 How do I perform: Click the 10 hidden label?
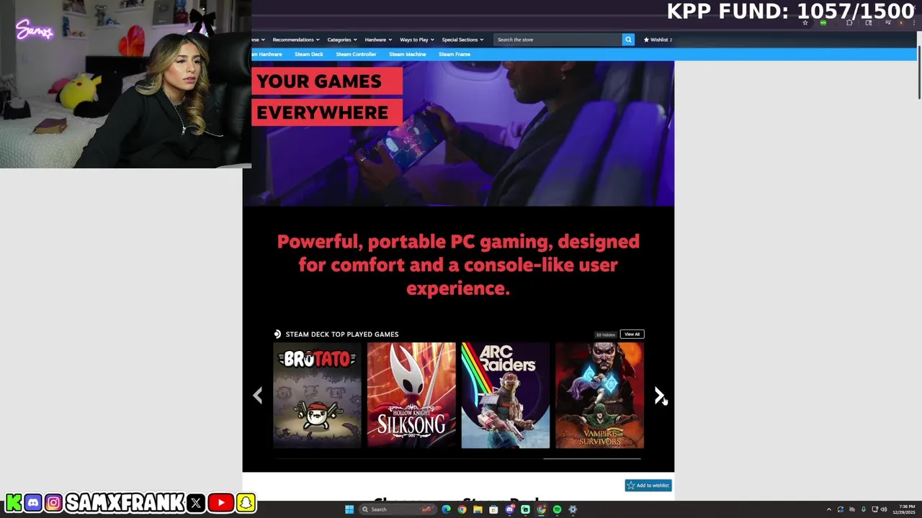tap(605, 335)
